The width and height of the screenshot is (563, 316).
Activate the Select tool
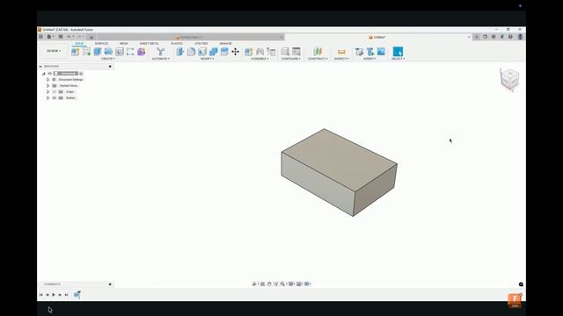click(398, 52)
